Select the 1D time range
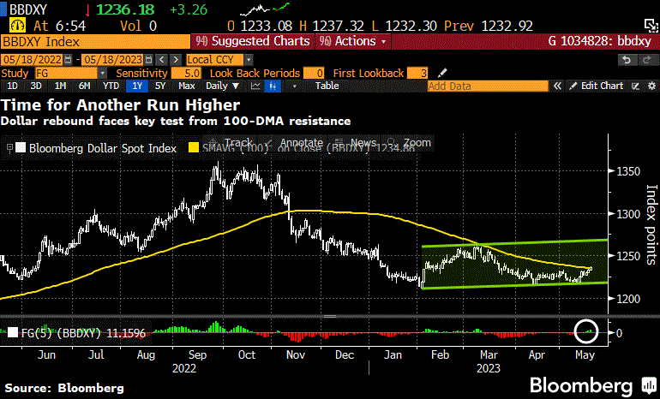 click(12, 86)
